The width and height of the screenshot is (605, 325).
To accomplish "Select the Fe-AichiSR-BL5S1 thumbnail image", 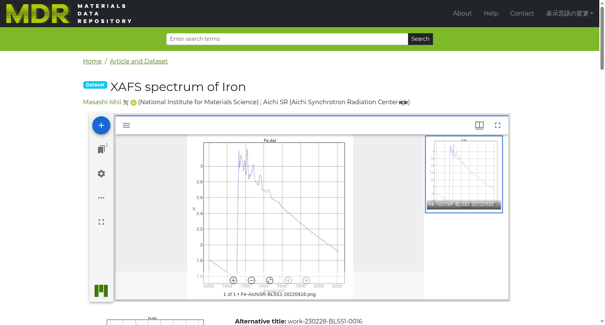I will (x=464, y=174).
